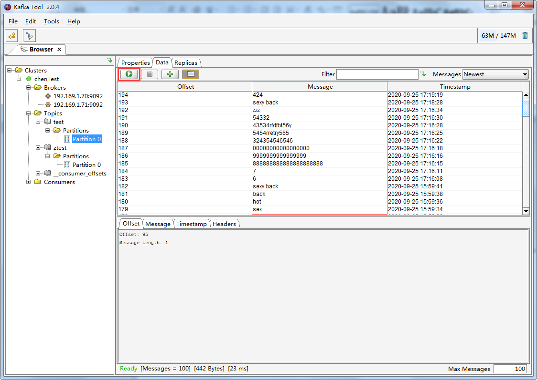Click the message table scrollbar up arrow
Viewport: 537px width, 380px height.
click(x=526, y=95)
